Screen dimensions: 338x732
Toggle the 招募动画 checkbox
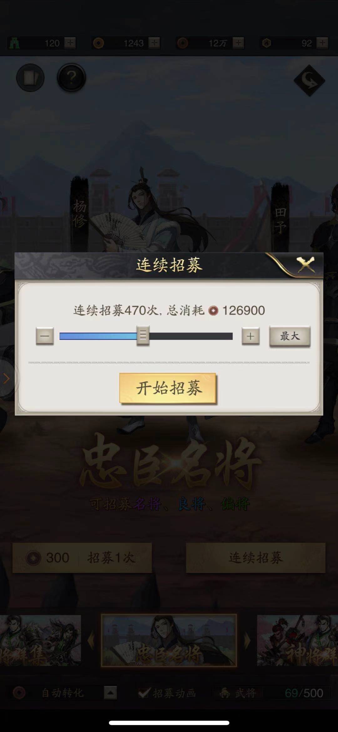click(x=144, y=693)
